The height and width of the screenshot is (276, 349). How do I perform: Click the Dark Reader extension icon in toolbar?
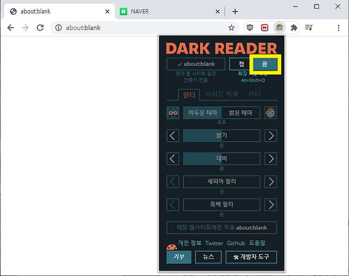tap(279, 28)
